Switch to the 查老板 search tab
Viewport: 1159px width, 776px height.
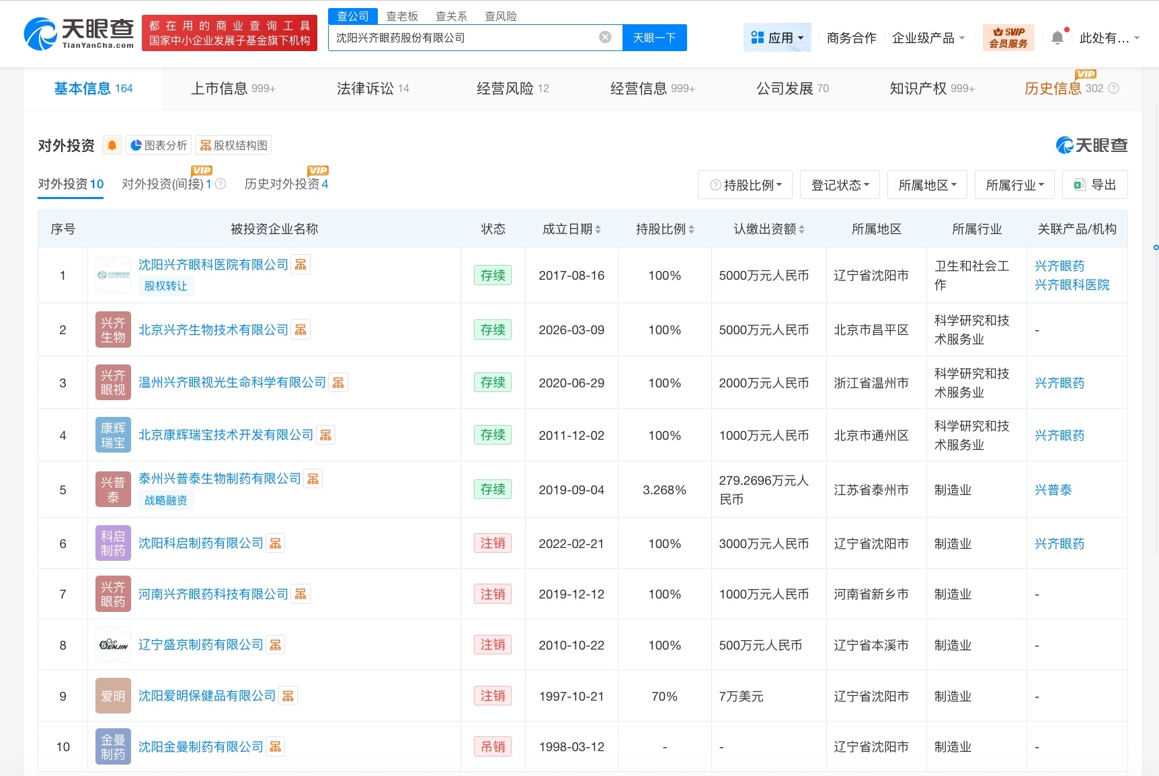coord(402,15)
